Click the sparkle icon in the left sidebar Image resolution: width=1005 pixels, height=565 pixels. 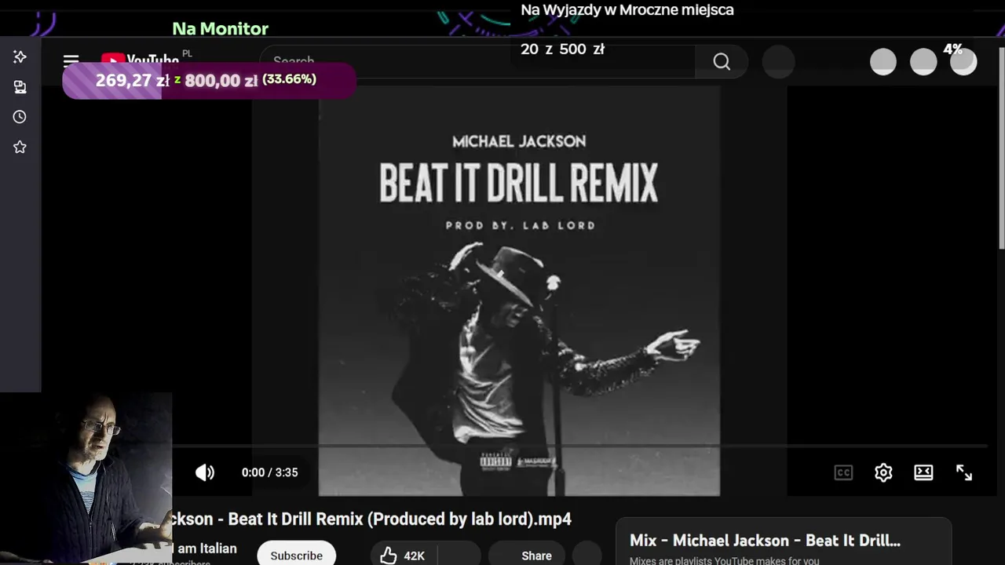[x=20, y=56]
